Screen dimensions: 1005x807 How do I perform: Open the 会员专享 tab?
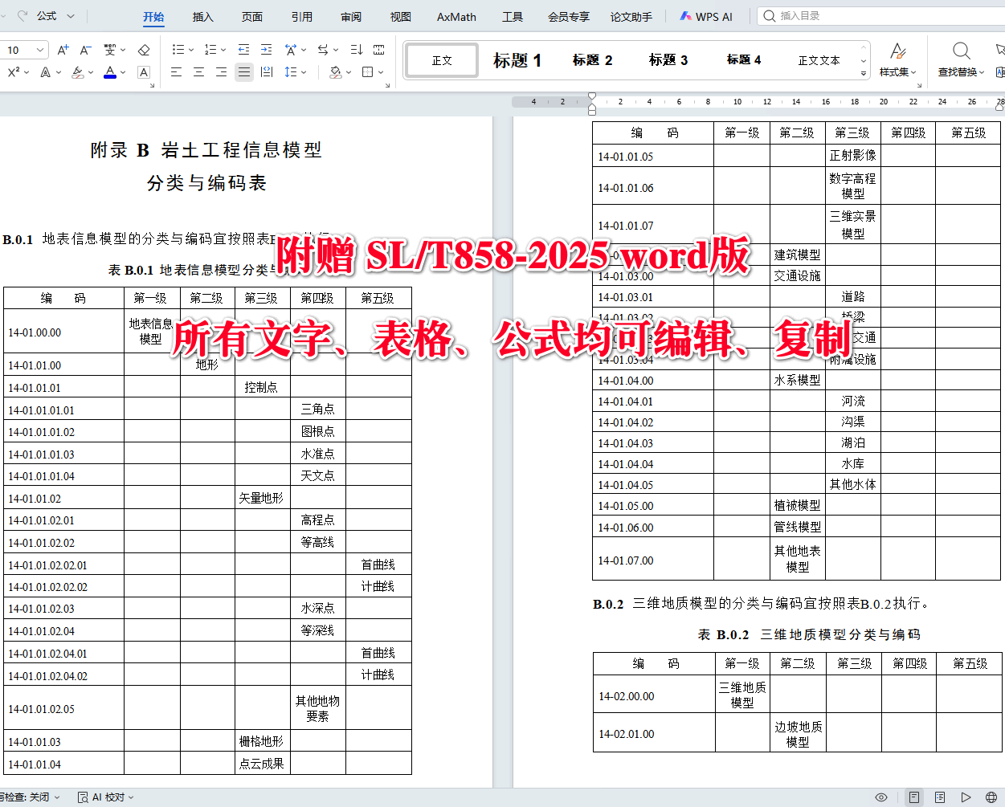[569, 16]
